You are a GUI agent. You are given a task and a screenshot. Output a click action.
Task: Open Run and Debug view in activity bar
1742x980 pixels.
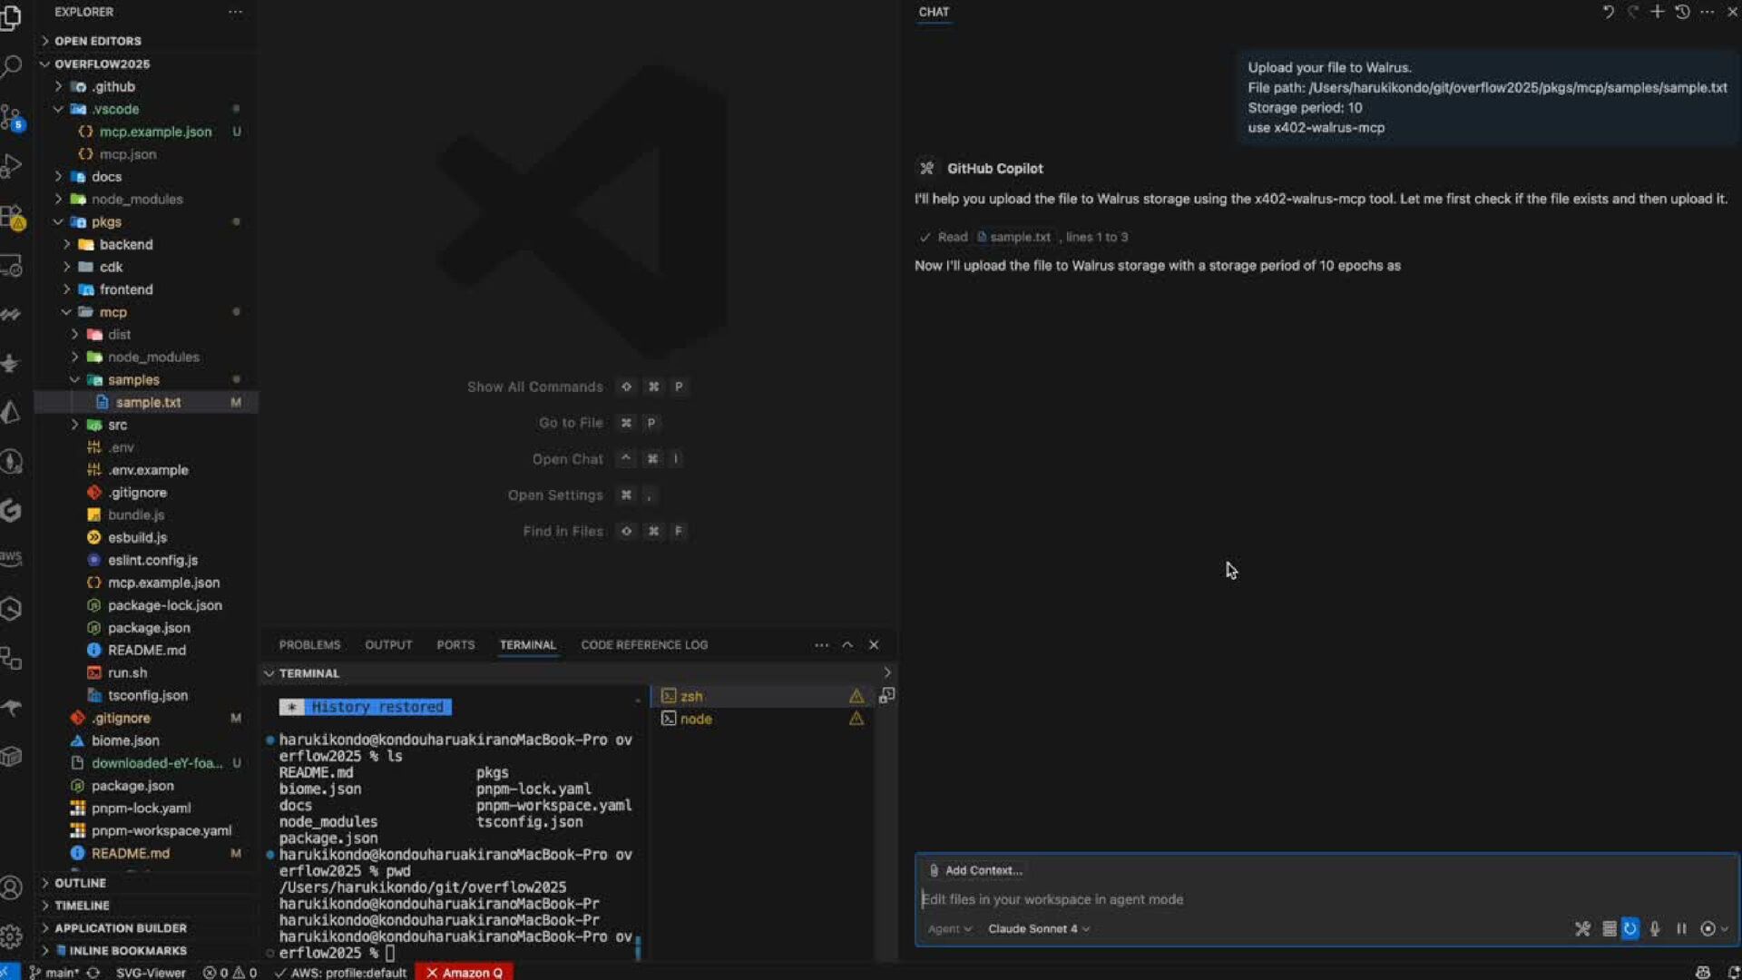[11, 166]
